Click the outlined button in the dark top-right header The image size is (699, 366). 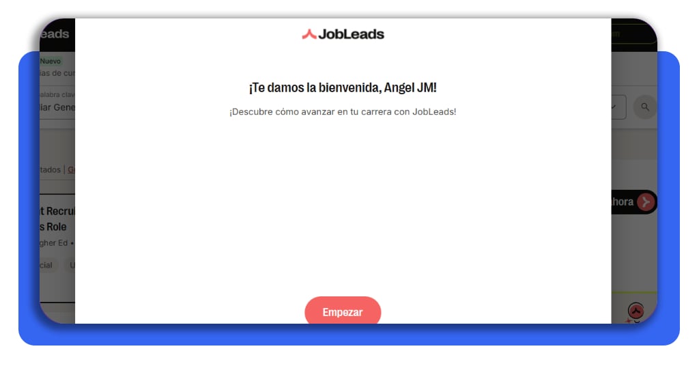[x=633, y=34]
